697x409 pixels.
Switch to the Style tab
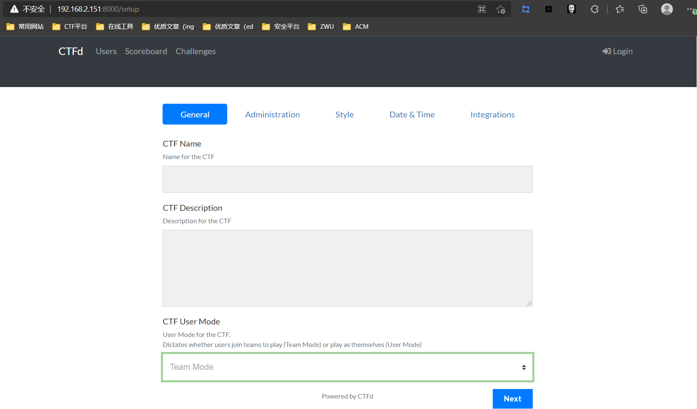(345, 115)
